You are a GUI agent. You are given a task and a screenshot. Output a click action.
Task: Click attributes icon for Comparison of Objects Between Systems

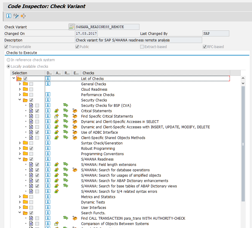click(56, 224)
